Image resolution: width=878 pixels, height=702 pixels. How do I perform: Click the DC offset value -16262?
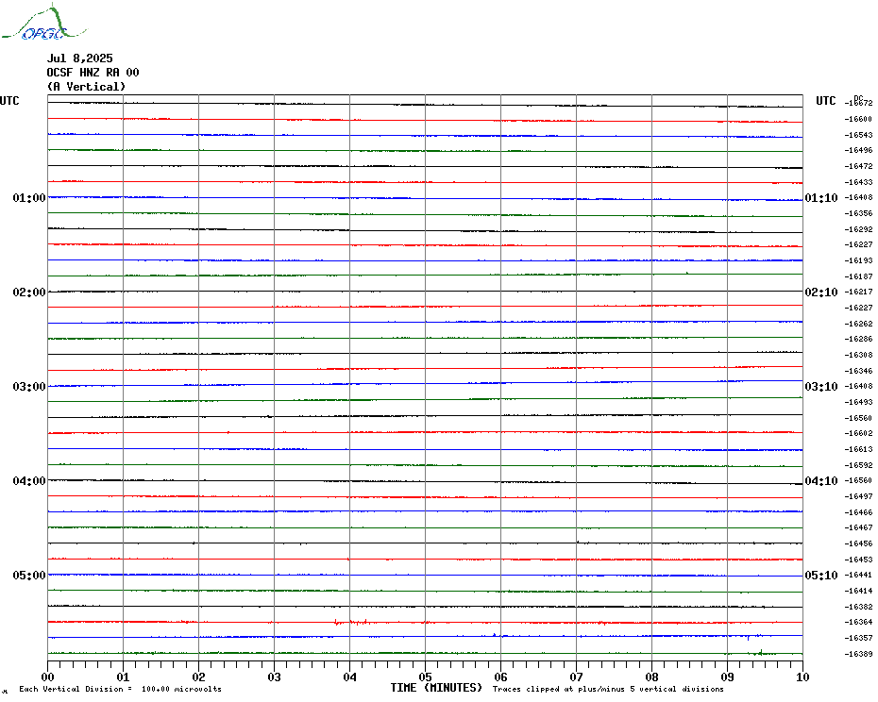(858, 324)
